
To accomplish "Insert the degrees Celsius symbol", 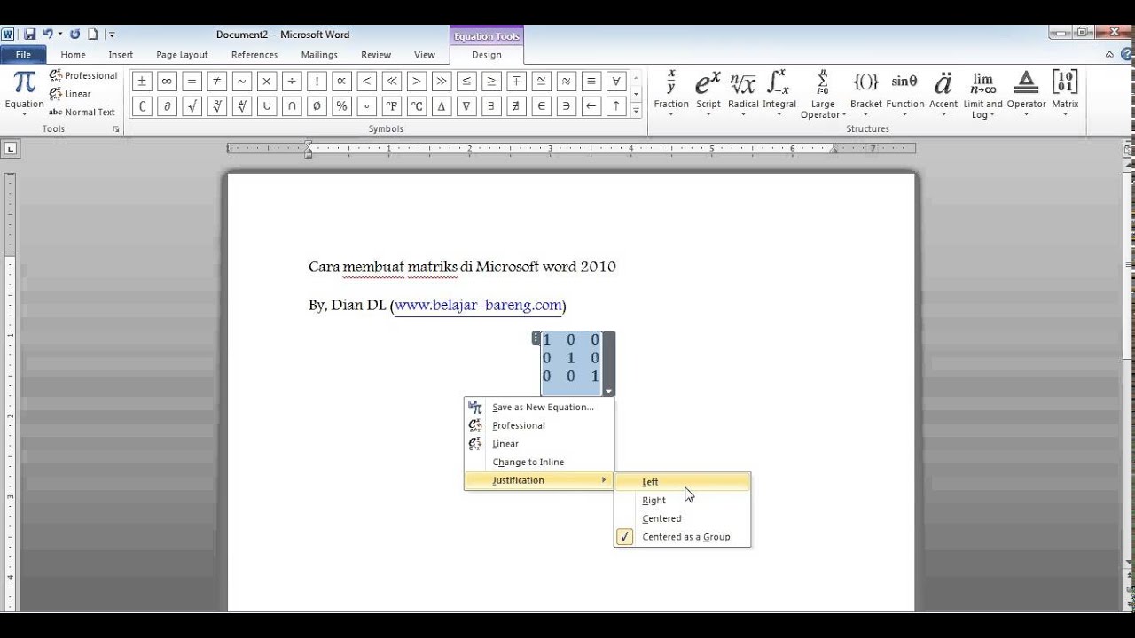I will pyautogui.click(x=417, y=106).
